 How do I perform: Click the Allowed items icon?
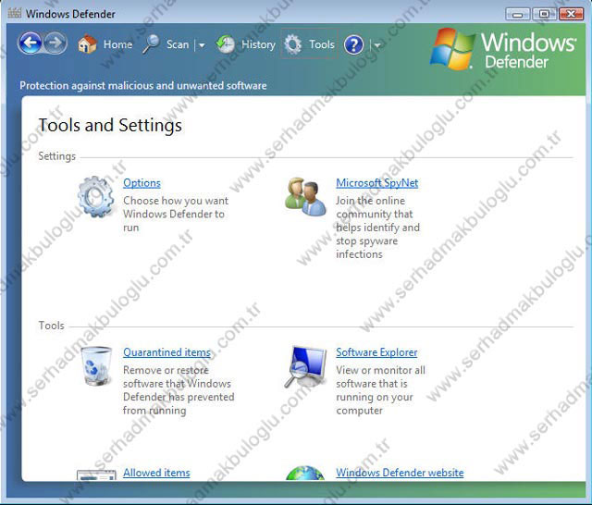(96, 474)
